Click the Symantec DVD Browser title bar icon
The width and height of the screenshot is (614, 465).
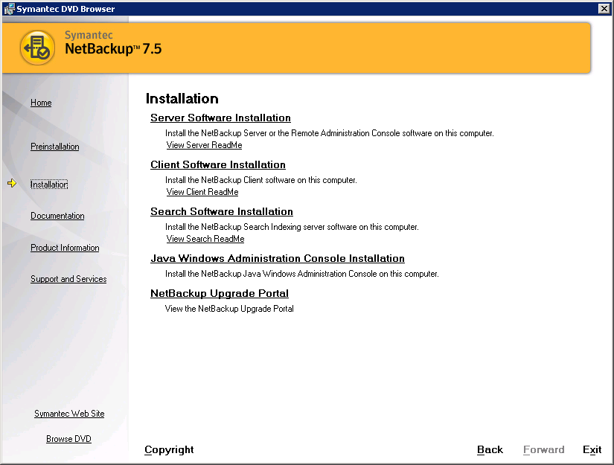tap(9, 9)
